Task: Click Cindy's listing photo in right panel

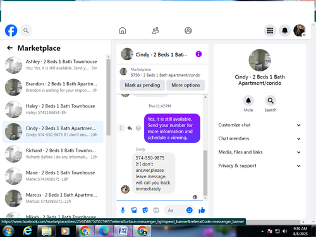Action: (x=260, y=60)
